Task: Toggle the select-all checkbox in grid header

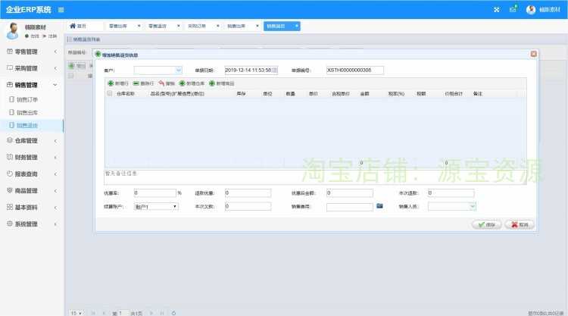Action: (109, 93)
